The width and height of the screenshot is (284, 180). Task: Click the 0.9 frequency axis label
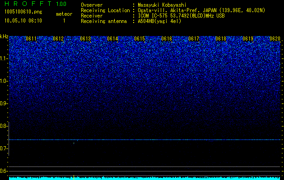click(x=4, y=103)
